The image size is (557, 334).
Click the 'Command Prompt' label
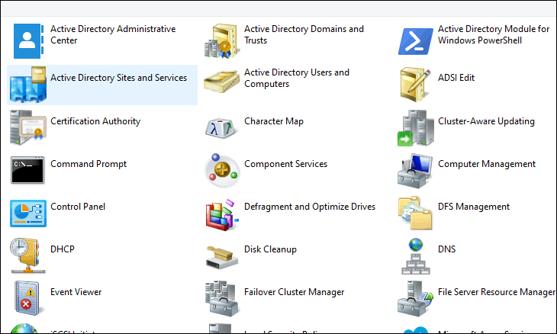pos(89,164)
